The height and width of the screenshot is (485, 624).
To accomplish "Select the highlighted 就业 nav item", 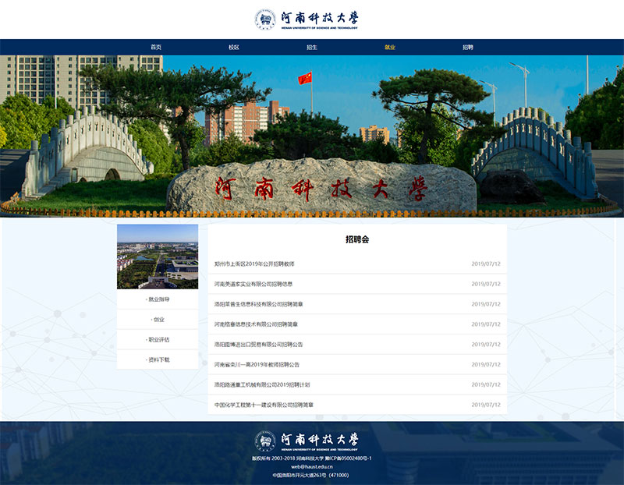I will coord(390,47).
